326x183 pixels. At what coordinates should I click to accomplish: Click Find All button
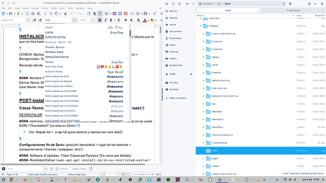click(64, 169)
